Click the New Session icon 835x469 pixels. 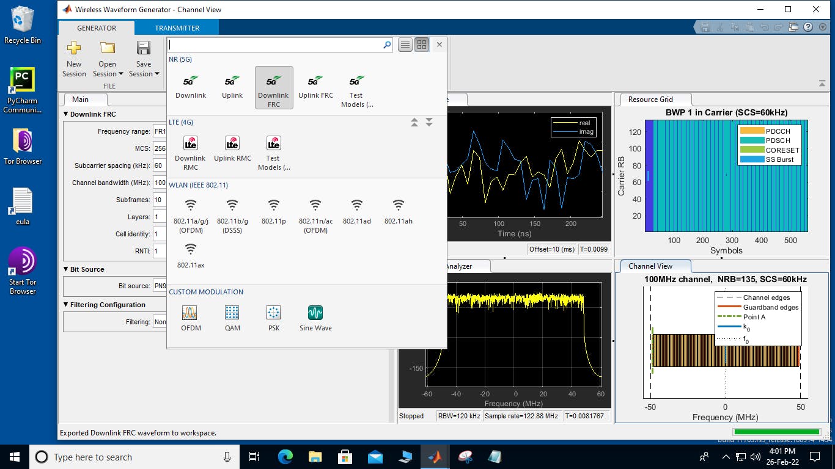point(74,48)
